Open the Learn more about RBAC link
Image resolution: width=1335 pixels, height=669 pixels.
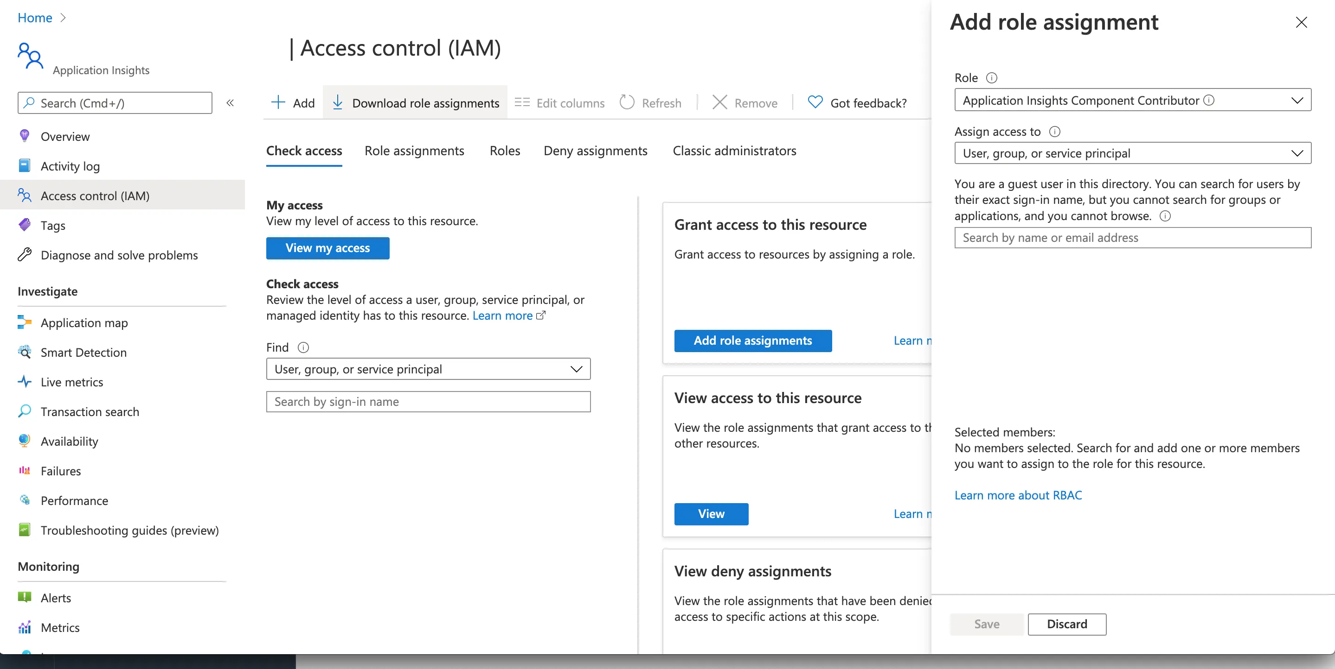coord(1018,495)
